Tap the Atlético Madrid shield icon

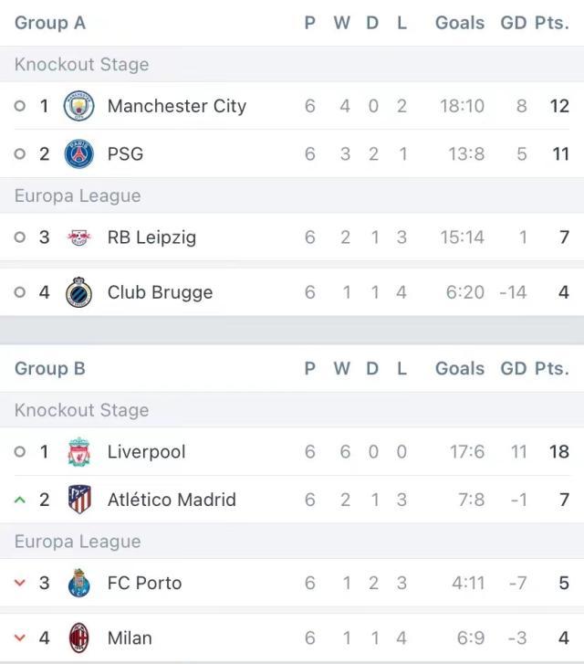[79, 500]
